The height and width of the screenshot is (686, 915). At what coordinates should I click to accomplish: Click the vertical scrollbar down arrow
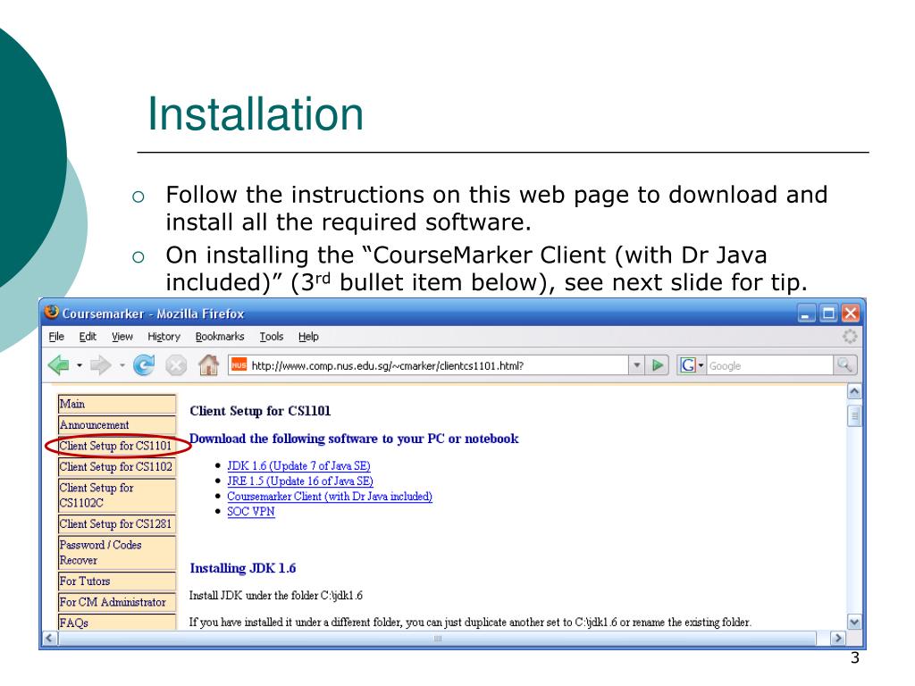pyautogui.click(x=854, y=622)
